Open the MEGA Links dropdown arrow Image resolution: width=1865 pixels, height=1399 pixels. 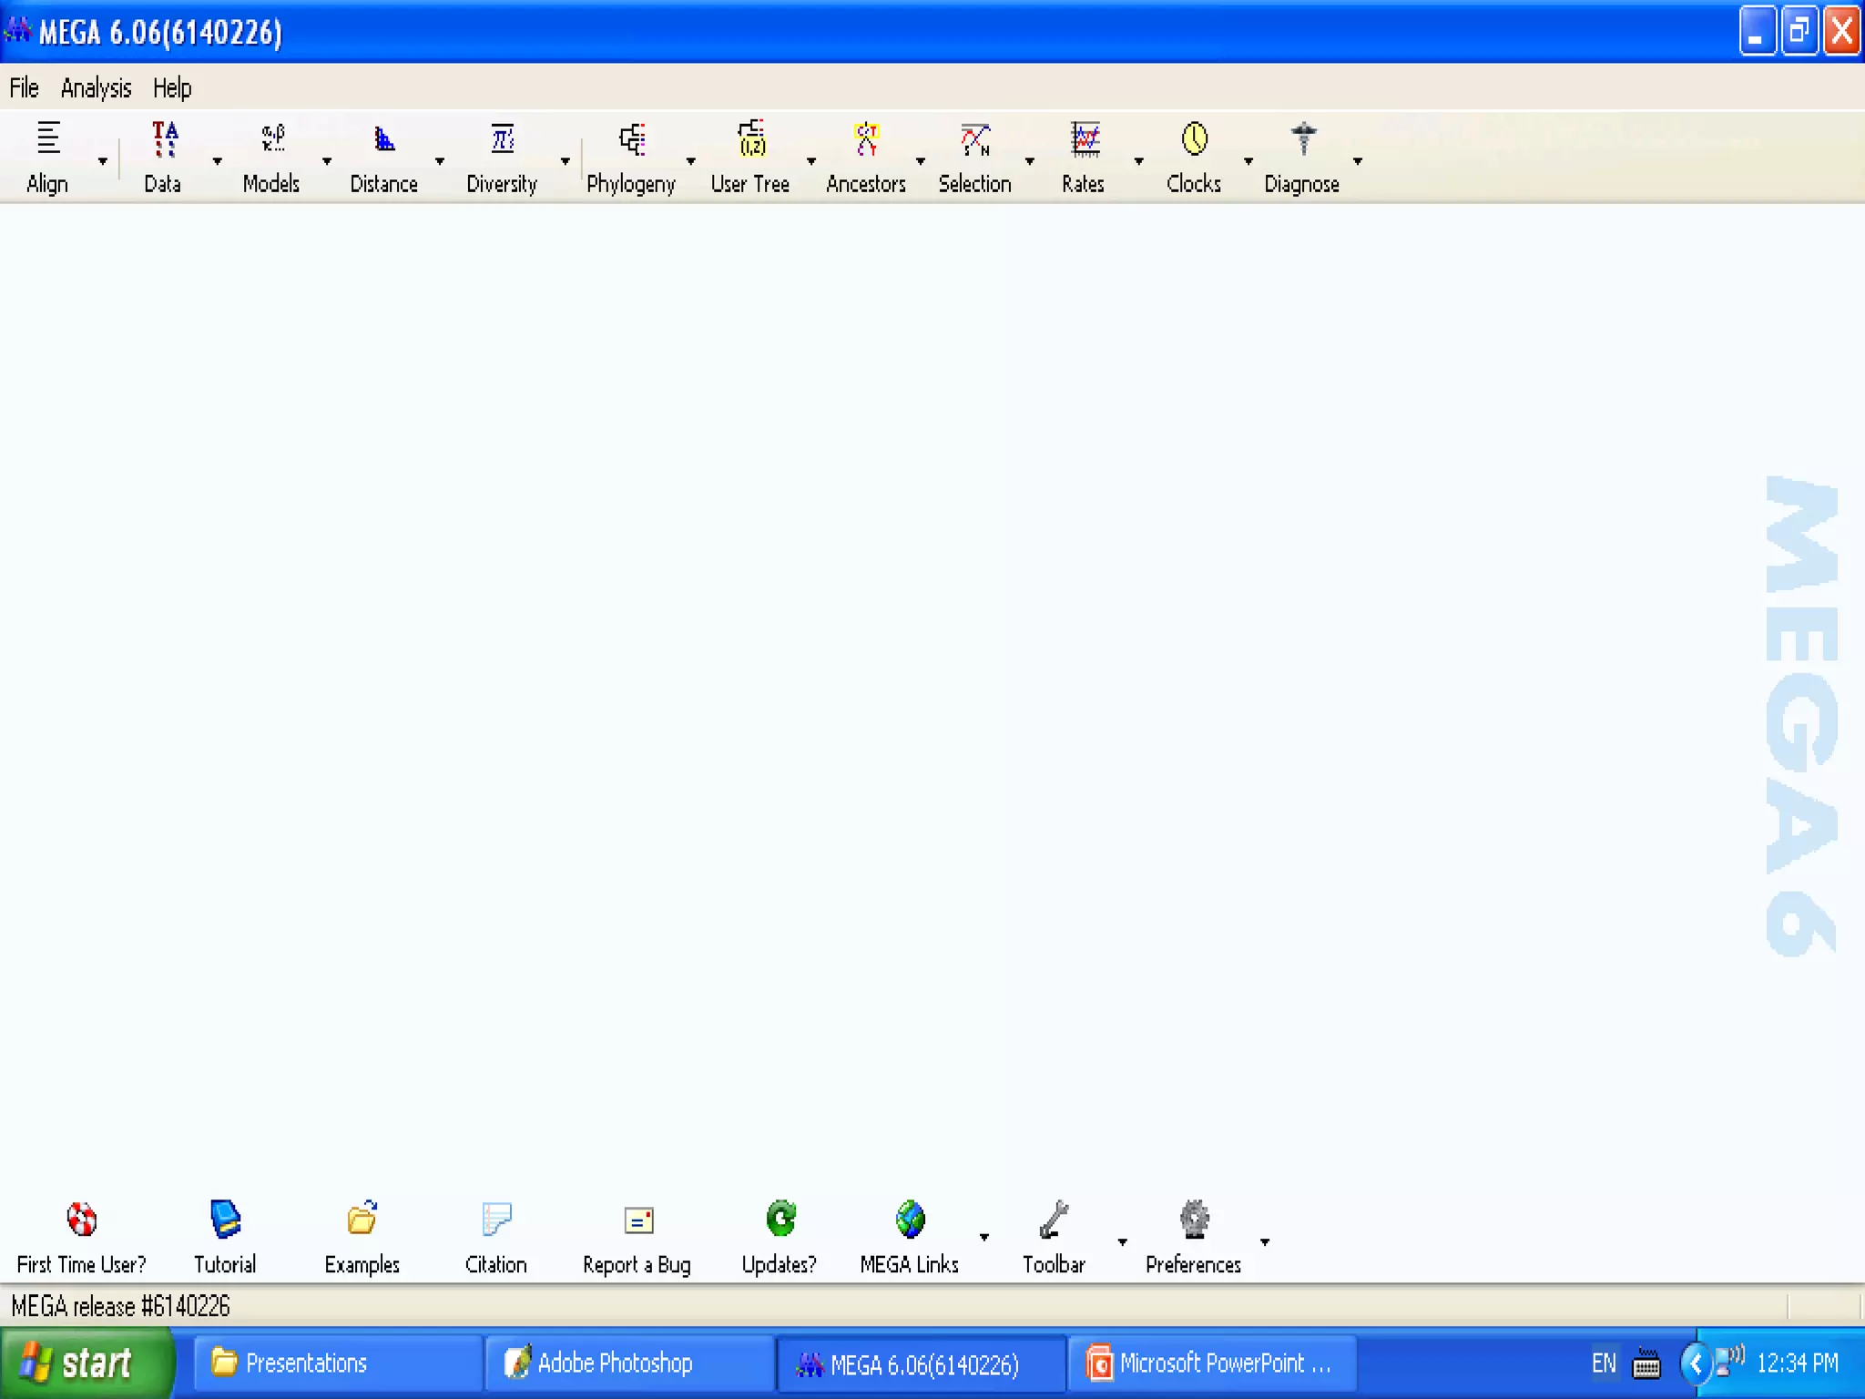click(983, 1237)
